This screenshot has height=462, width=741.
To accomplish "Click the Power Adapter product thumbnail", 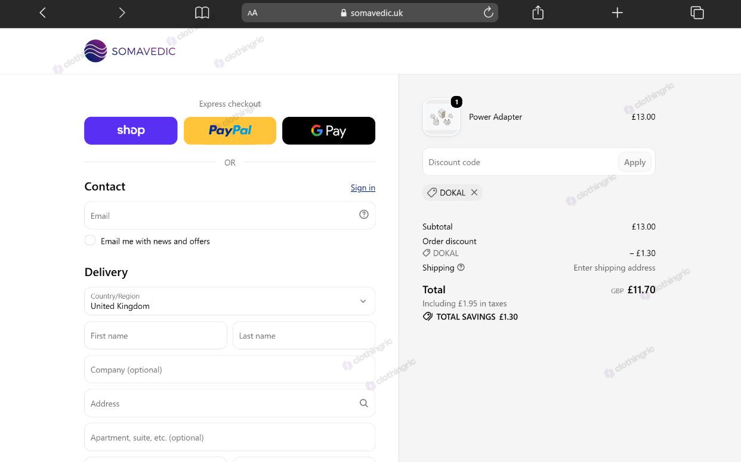I will click(441, 117).
